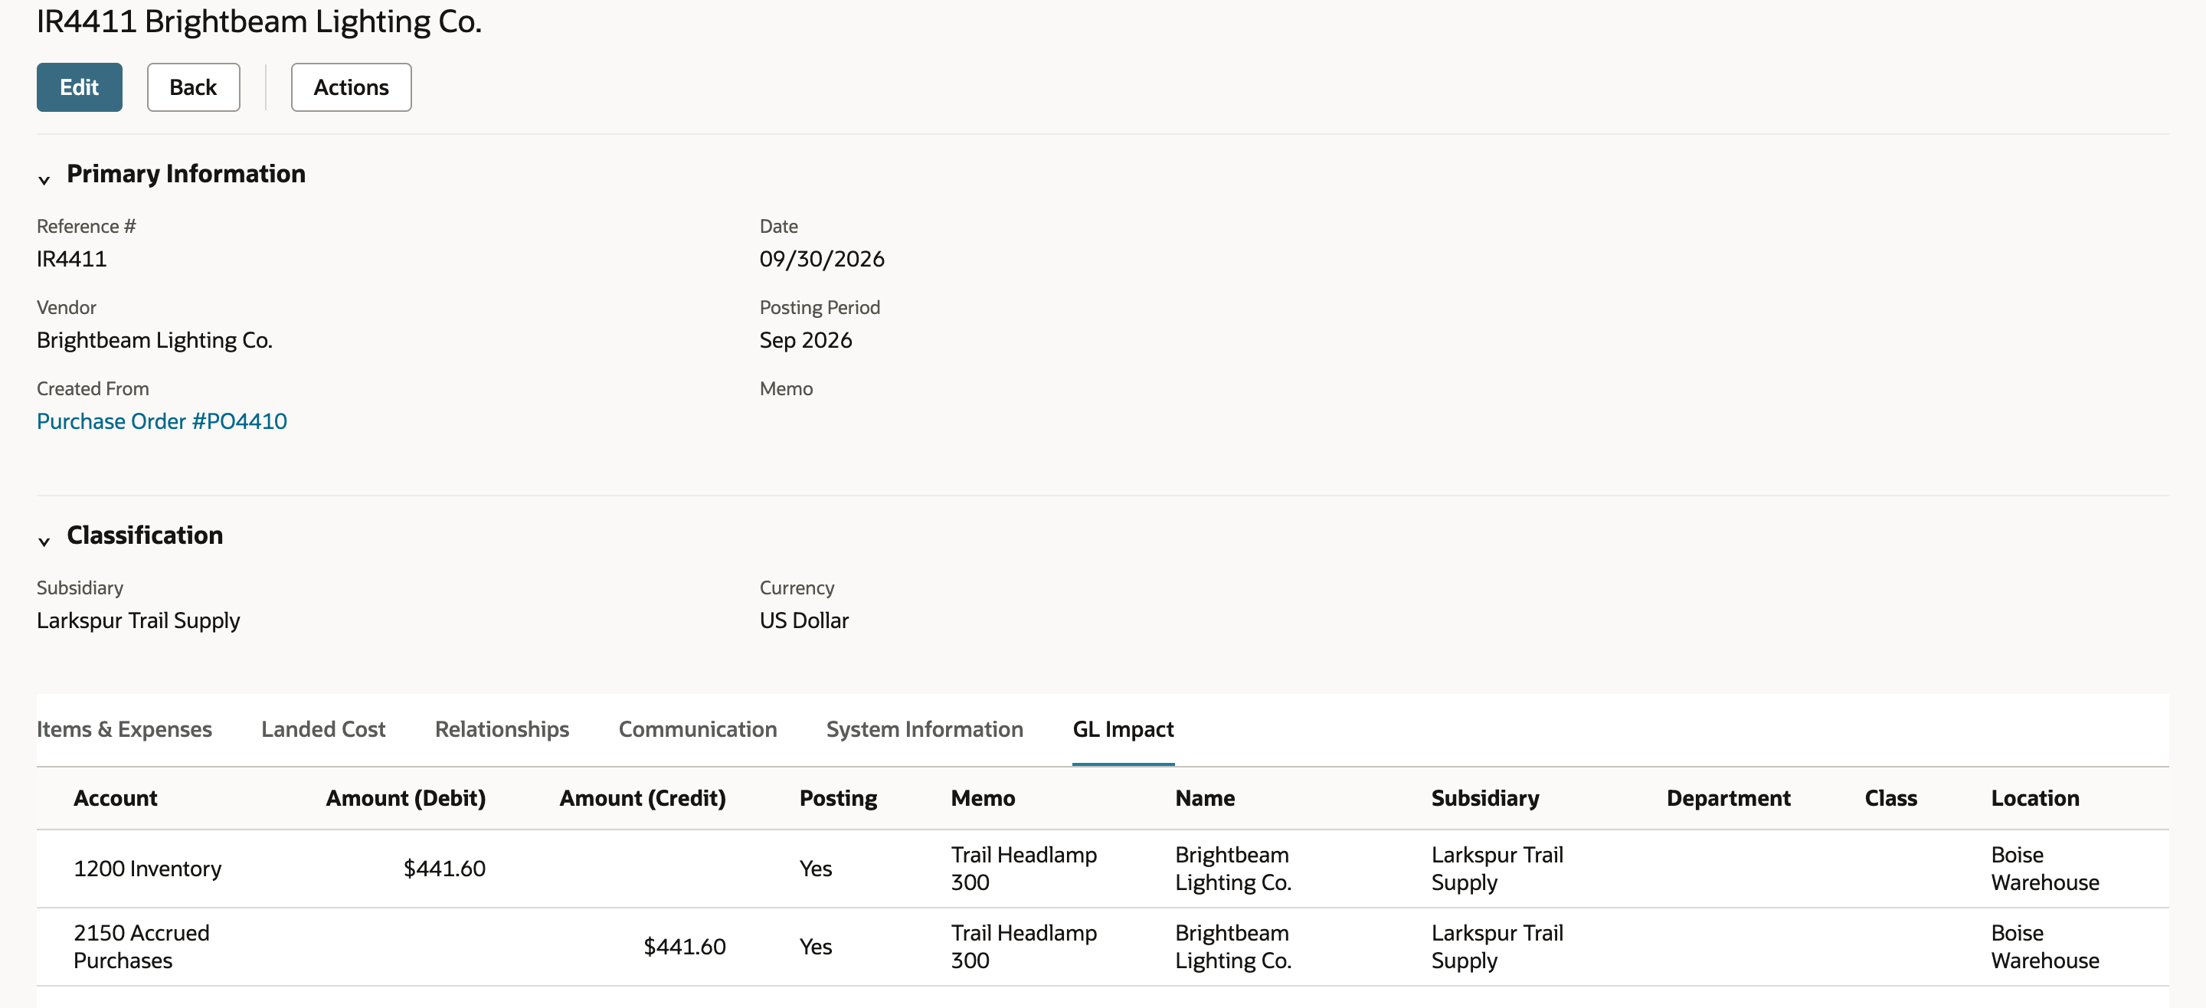Click the Edit button
Image resolution: width=2206 pixels, height=1008 pixels.
pyautogui.click(x=79, y=87)
